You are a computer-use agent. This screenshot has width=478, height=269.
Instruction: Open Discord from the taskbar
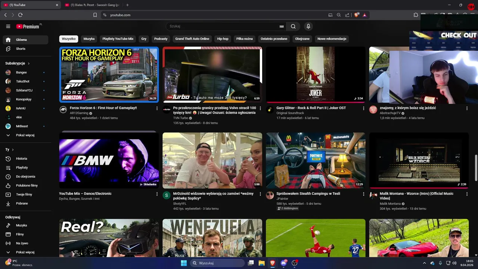283,263
